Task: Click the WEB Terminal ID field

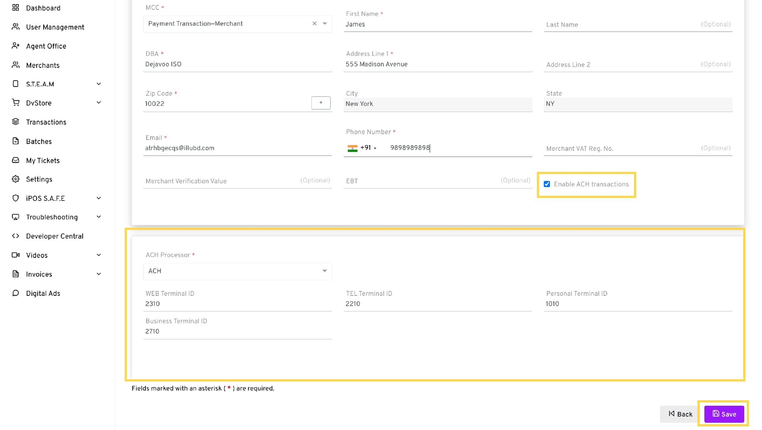Action: 237,304
